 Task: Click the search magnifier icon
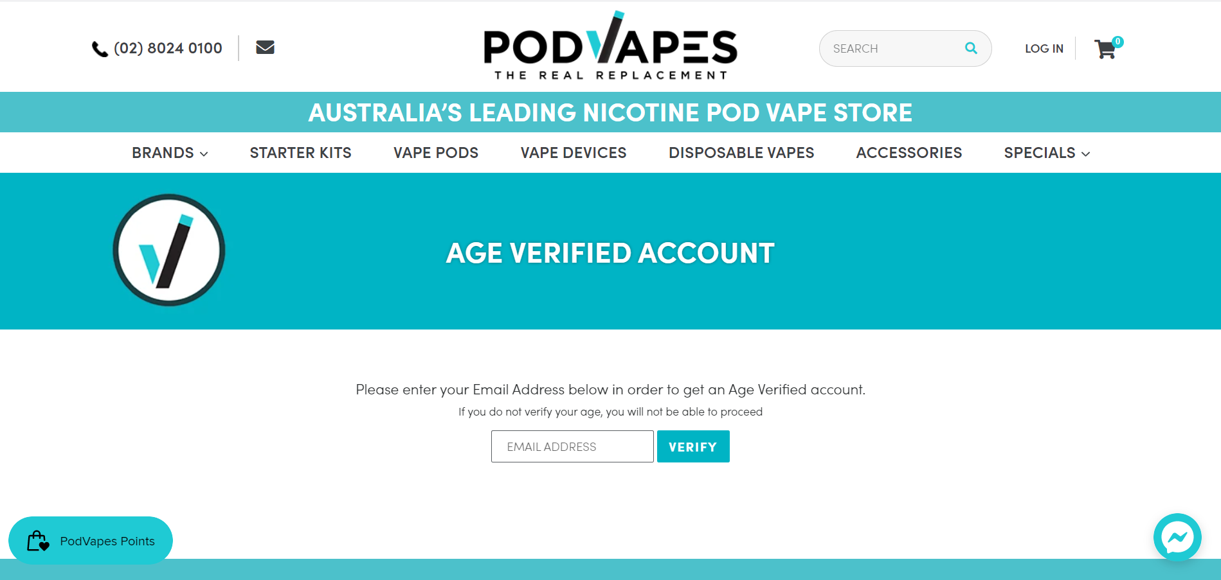971,48
